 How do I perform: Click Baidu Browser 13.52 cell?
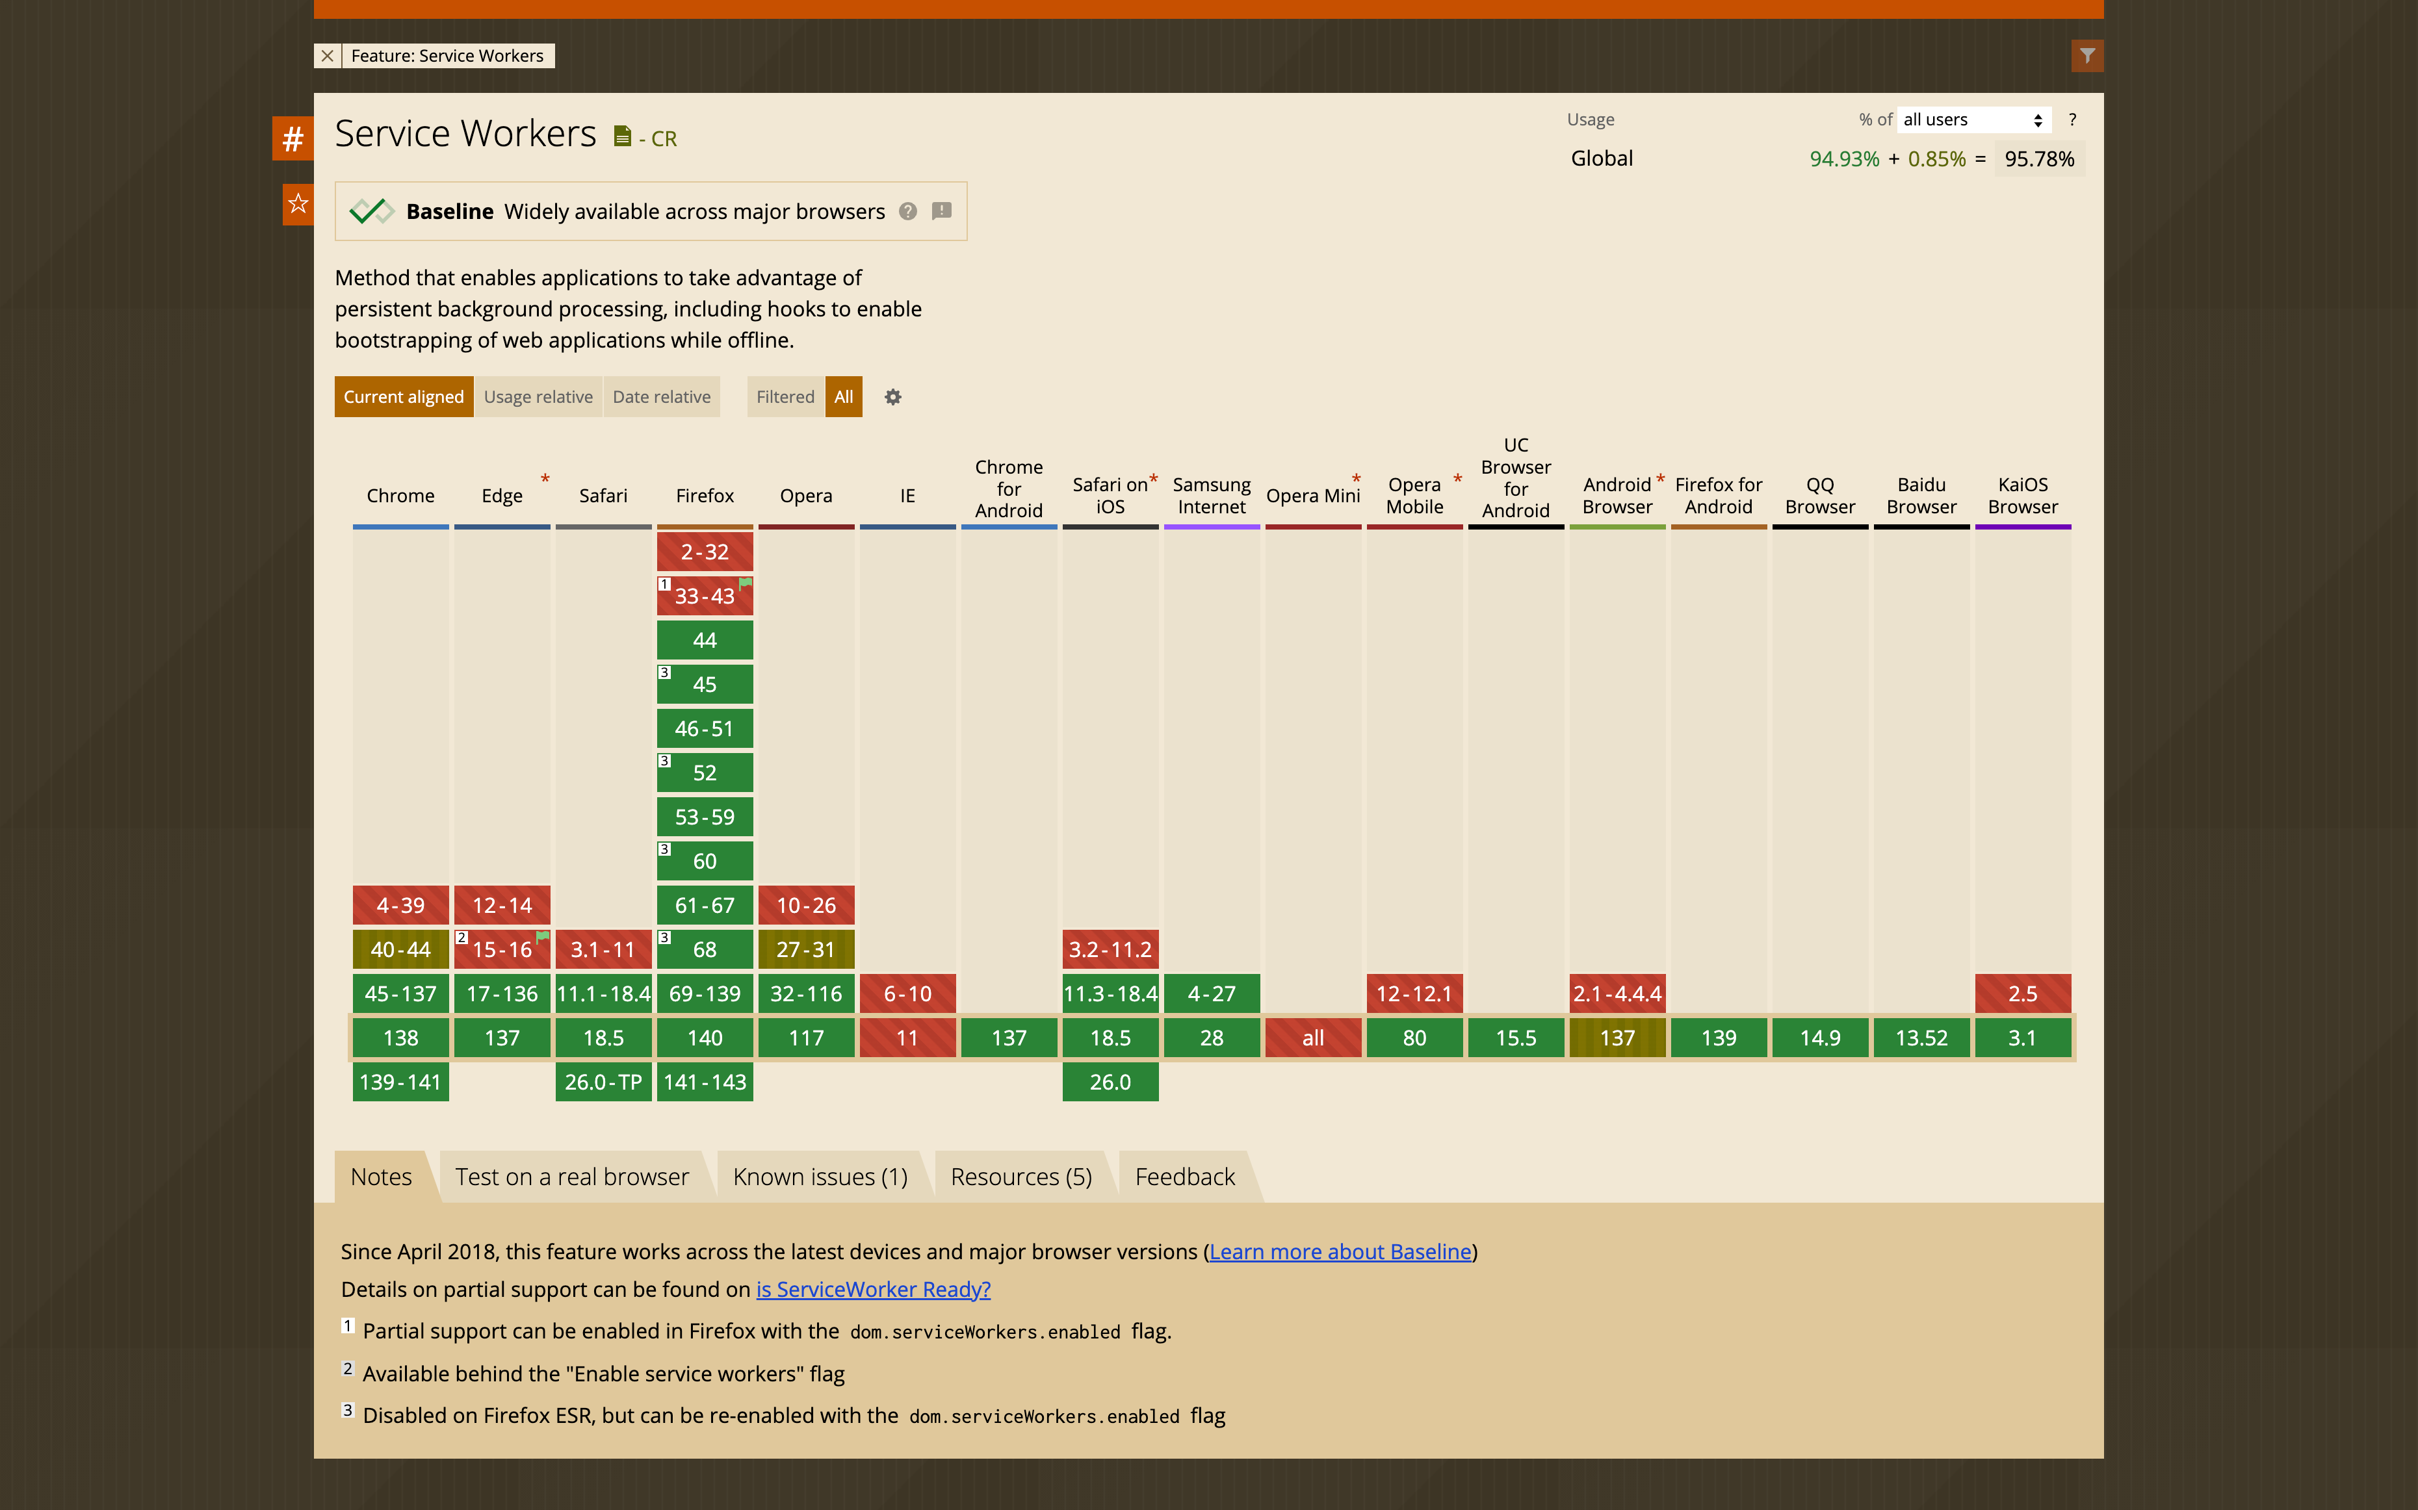[1921, 1038]
